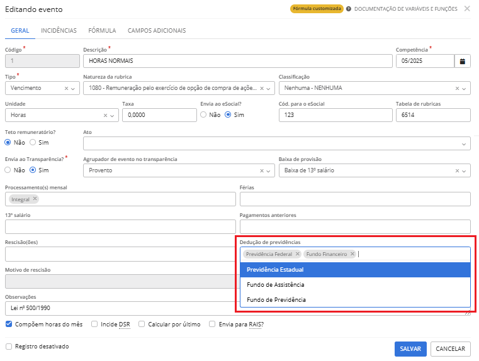This screenshot has width=479, height=361.
Task: Switch to the Incidências tab
Action: tap(59, 30)
